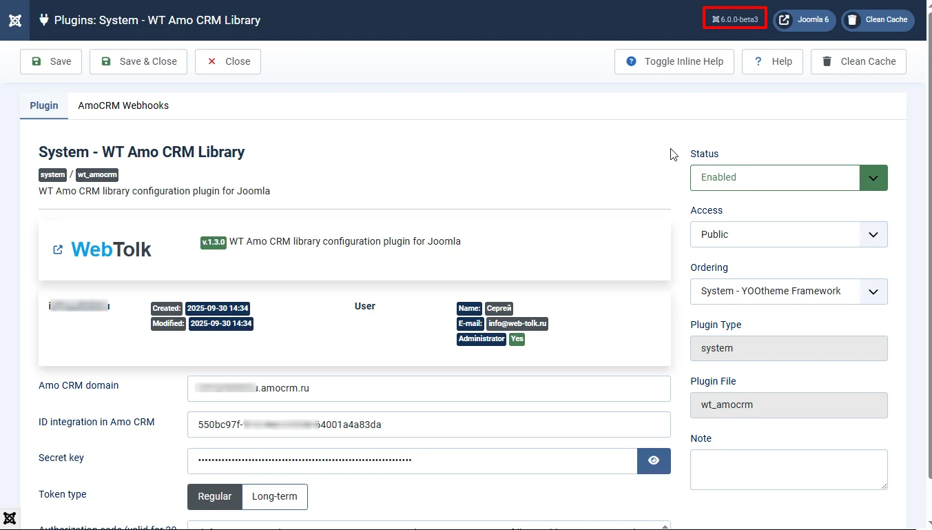
Task: Click the Joomla logo in top-left corner
Action: pyautogui.click(x=15, y=20)
